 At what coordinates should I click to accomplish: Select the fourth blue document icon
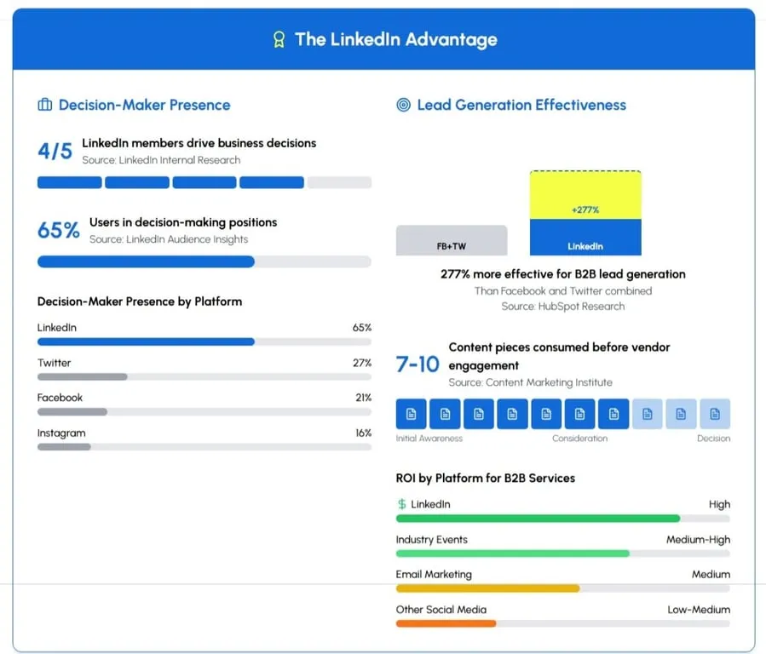tap(512, 413)
